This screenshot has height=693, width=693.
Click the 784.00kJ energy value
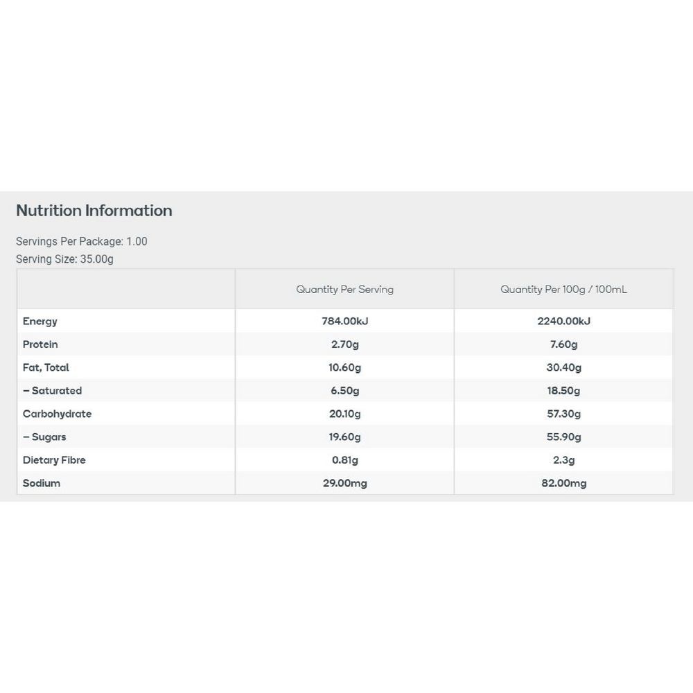point(344,321)
